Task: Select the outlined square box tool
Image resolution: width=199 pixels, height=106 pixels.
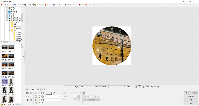Action: [x=43, y=93]
